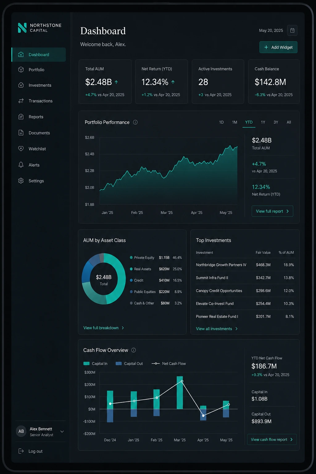Toggle the Net Cash Flow legend line
The height and width of the screenshot is (474, 316).
point(169,364)
